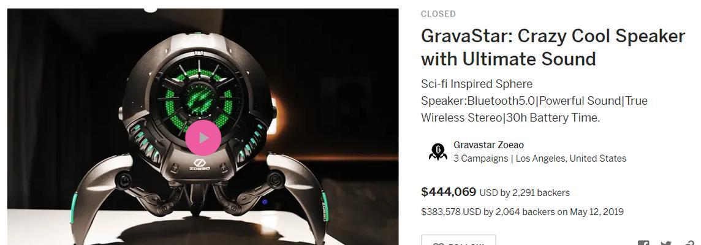
Task: Click the CLOSED status label
Action: 438,14
